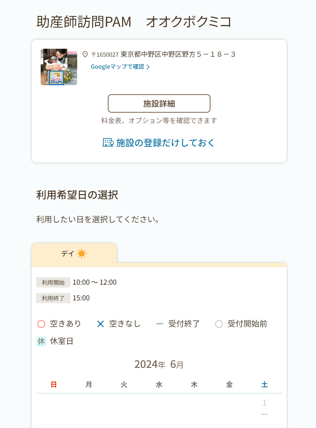The height and width of the screenshot is (428, 316).
Task: Click the 休 closed-day badge icon
Action: coord(41,341)
